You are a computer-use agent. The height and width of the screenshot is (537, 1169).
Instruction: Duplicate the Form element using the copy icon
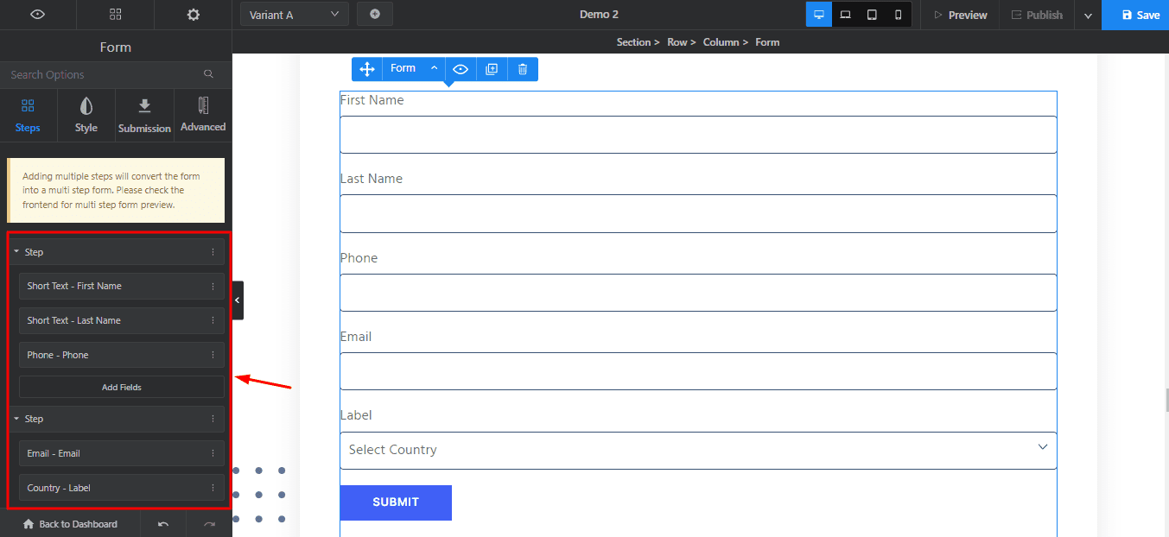(x=492, y=69)
